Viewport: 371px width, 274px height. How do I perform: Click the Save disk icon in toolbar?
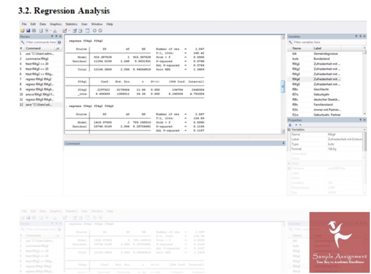click(28, 31)
